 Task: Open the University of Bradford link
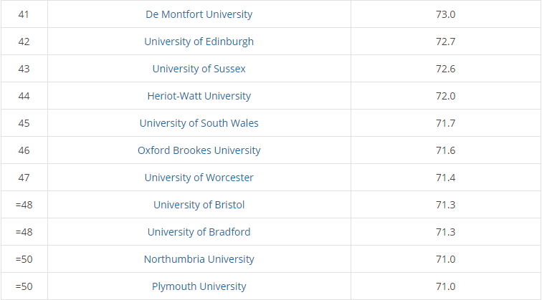click(x=199, y=232)
